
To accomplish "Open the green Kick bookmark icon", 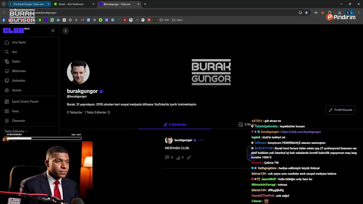I will [x=40, y=20].
